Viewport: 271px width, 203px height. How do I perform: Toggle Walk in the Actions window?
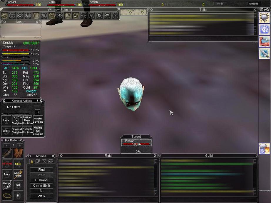pyautogui.click(x=41, y=196)
